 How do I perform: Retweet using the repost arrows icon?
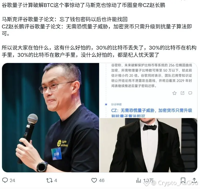point(49,180)
